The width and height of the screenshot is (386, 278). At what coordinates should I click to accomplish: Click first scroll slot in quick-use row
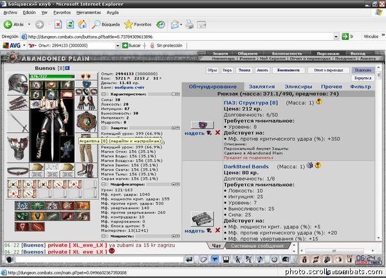pyautogui.click(x=14, y=184)
